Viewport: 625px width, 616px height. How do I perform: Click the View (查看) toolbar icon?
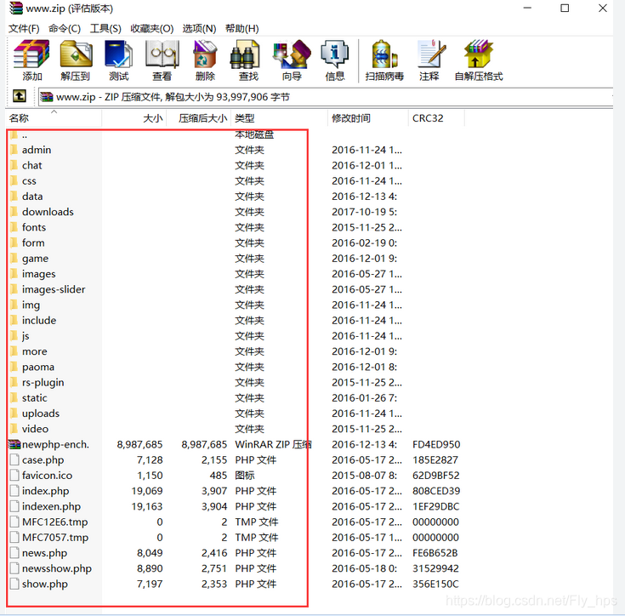162,60
